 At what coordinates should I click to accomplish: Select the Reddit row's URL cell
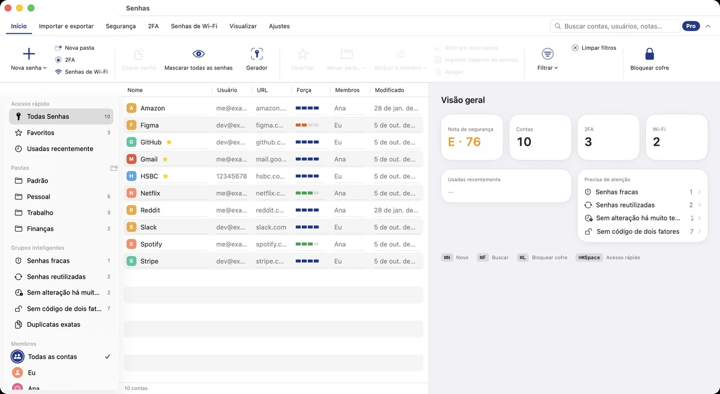[271, 210]
